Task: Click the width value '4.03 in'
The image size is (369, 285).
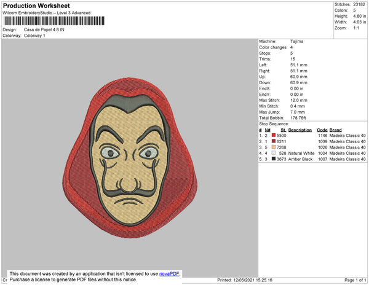Action: tap(360, 22)
